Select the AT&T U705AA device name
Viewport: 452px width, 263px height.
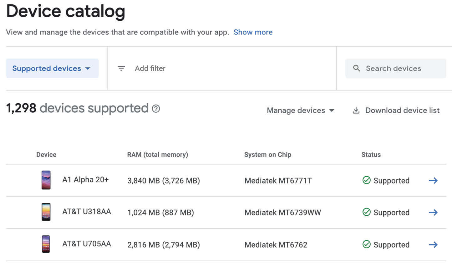(87, 244)
